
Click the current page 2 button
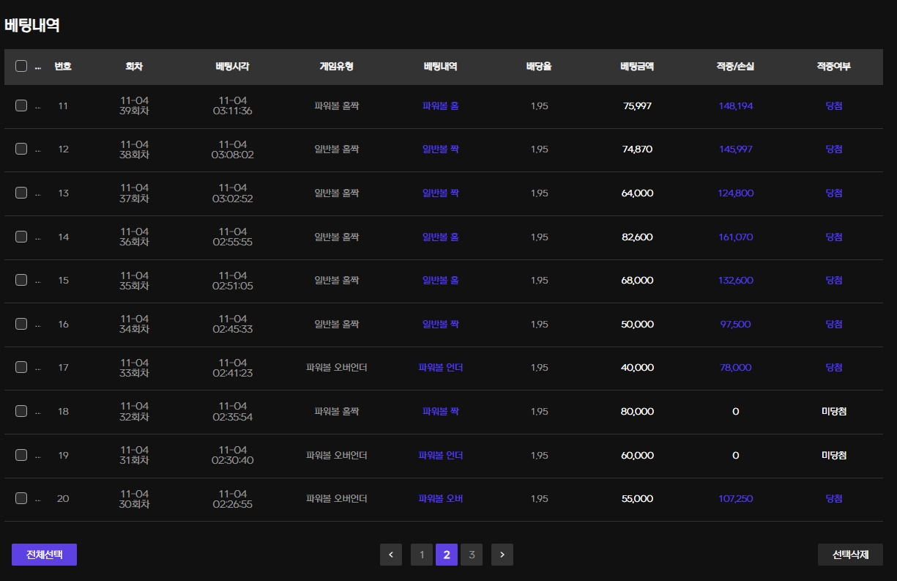pyautogui.click(x=446, y=555)
